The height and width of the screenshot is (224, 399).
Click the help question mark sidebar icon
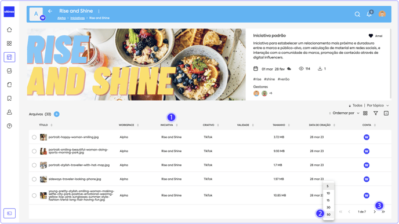tap(9, 126)
